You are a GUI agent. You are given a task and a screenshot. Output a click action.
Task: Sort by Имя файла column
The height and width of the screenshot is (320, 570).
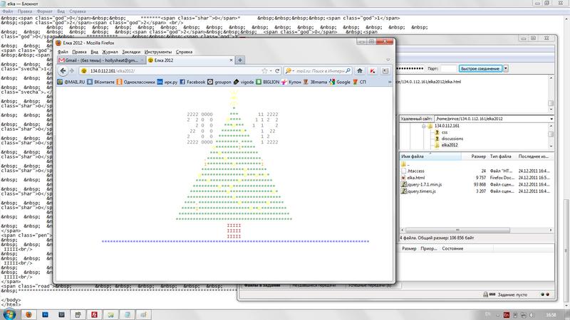click(430, 156)
